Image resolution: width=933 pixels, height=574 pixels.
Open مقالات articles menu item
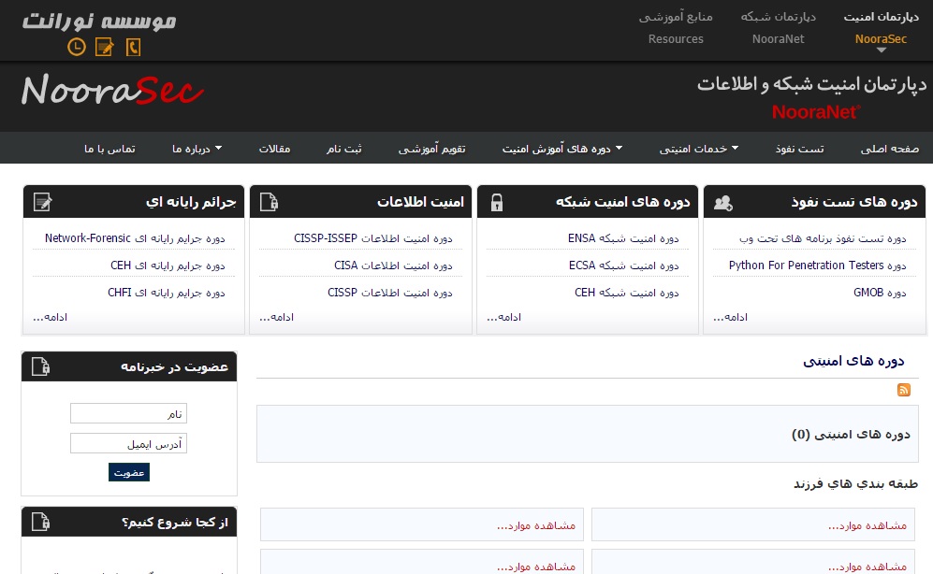tap(274, 149)
